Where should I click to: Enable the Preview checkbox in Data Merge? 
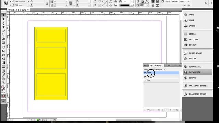click(x=145, y=110)
